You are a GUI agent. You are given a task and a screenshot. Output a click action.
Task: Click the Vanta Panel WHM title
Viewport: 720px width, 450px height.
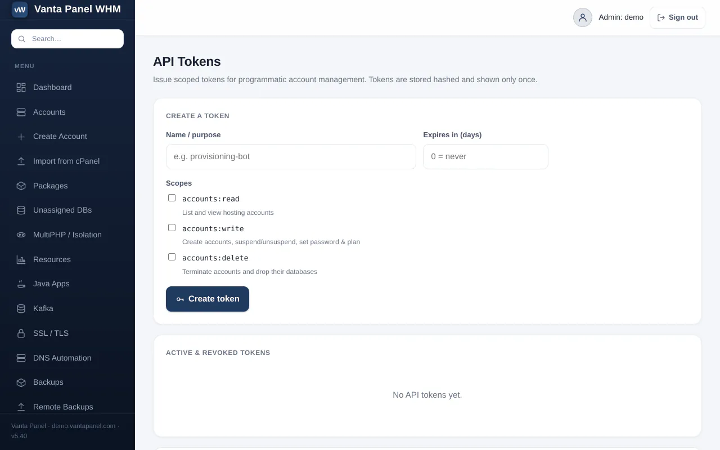point(78,9)
